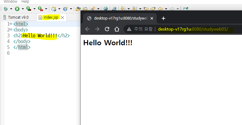The image size is (242, 125).
Task: Close the index.jsp editor tab
Action: (62, 17)
